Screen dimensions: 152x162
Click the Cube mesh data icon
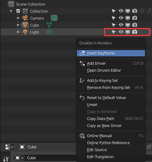49,25
